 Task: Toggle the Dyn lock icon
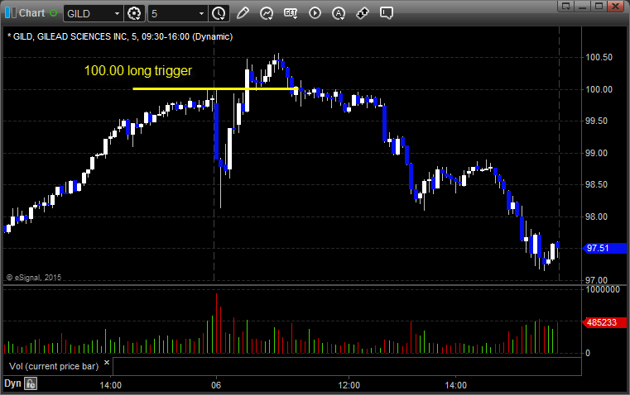pos(31,383)
